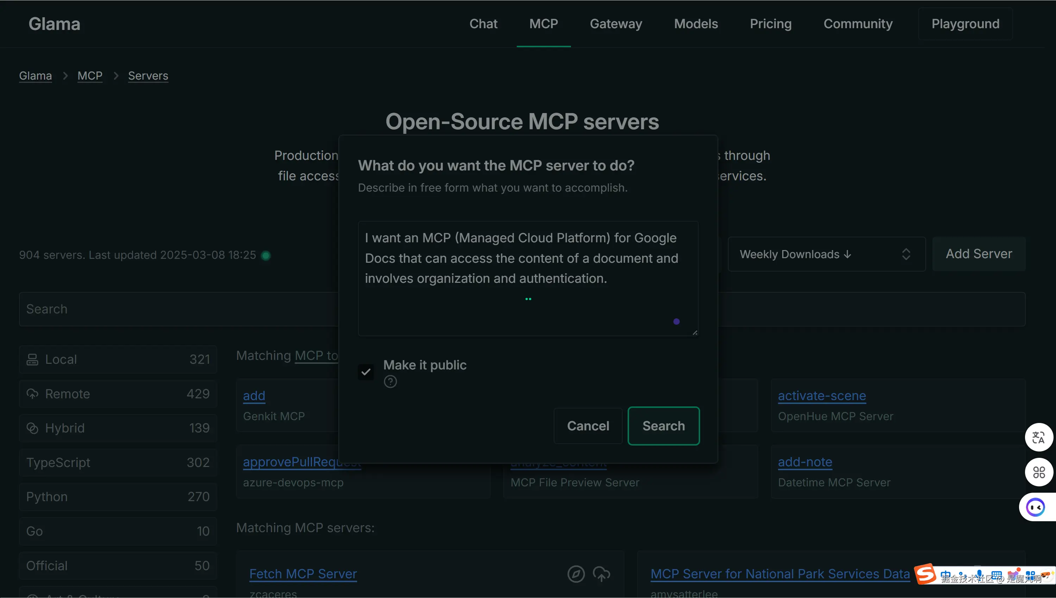This screenshot has width=1056, height=598.
Task: Open the approvePullRequest tool link
Action: point(302,462)
